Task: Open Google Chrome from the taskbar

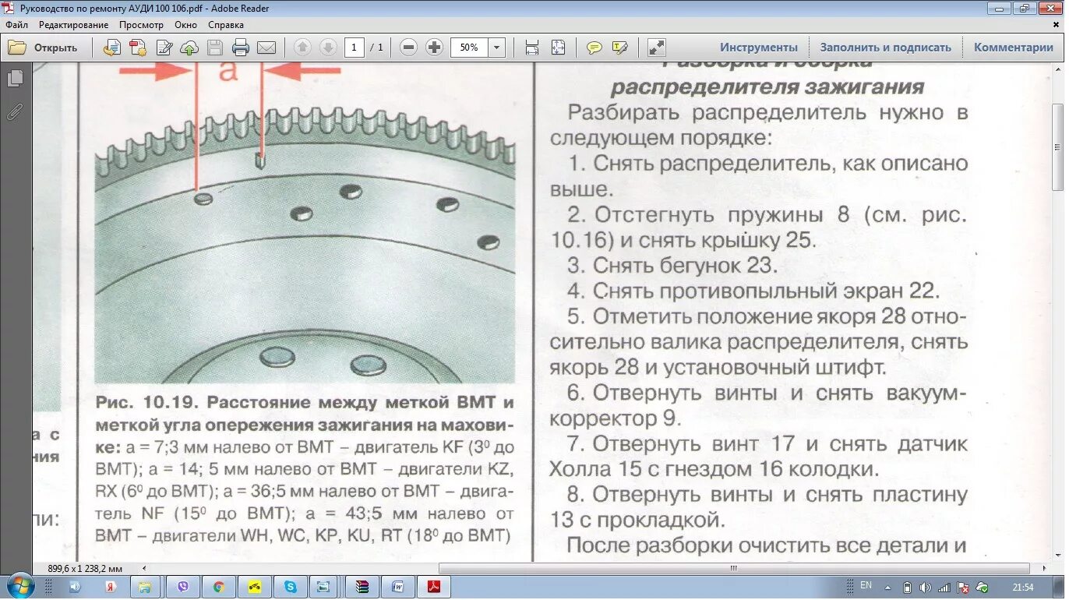Action: [219, 587]
